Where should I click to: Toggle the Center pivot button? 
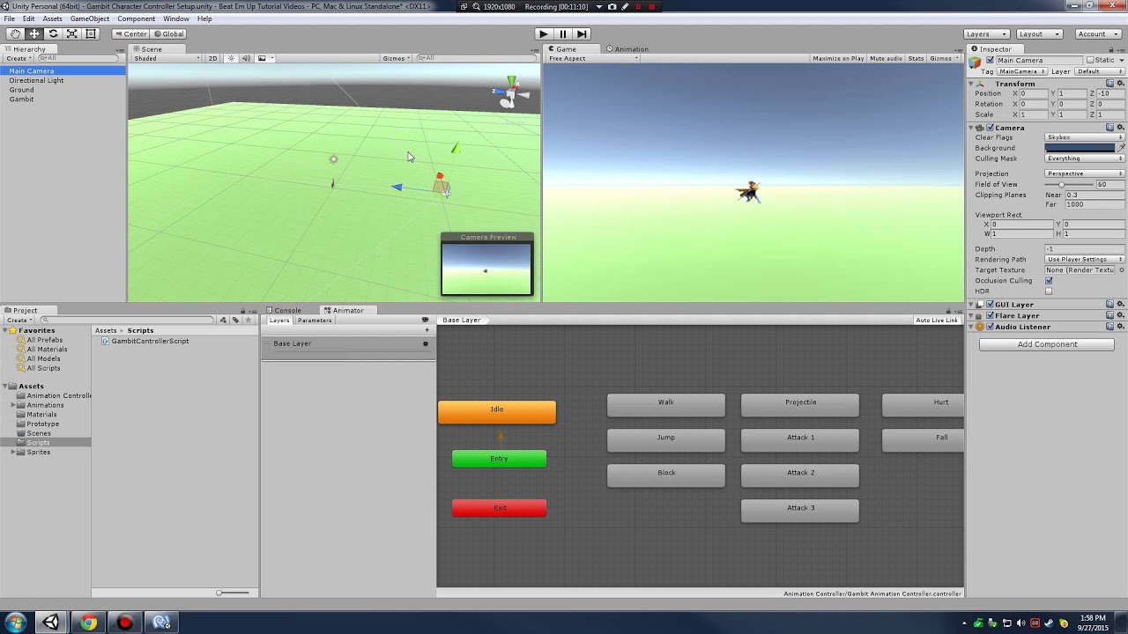130,33
